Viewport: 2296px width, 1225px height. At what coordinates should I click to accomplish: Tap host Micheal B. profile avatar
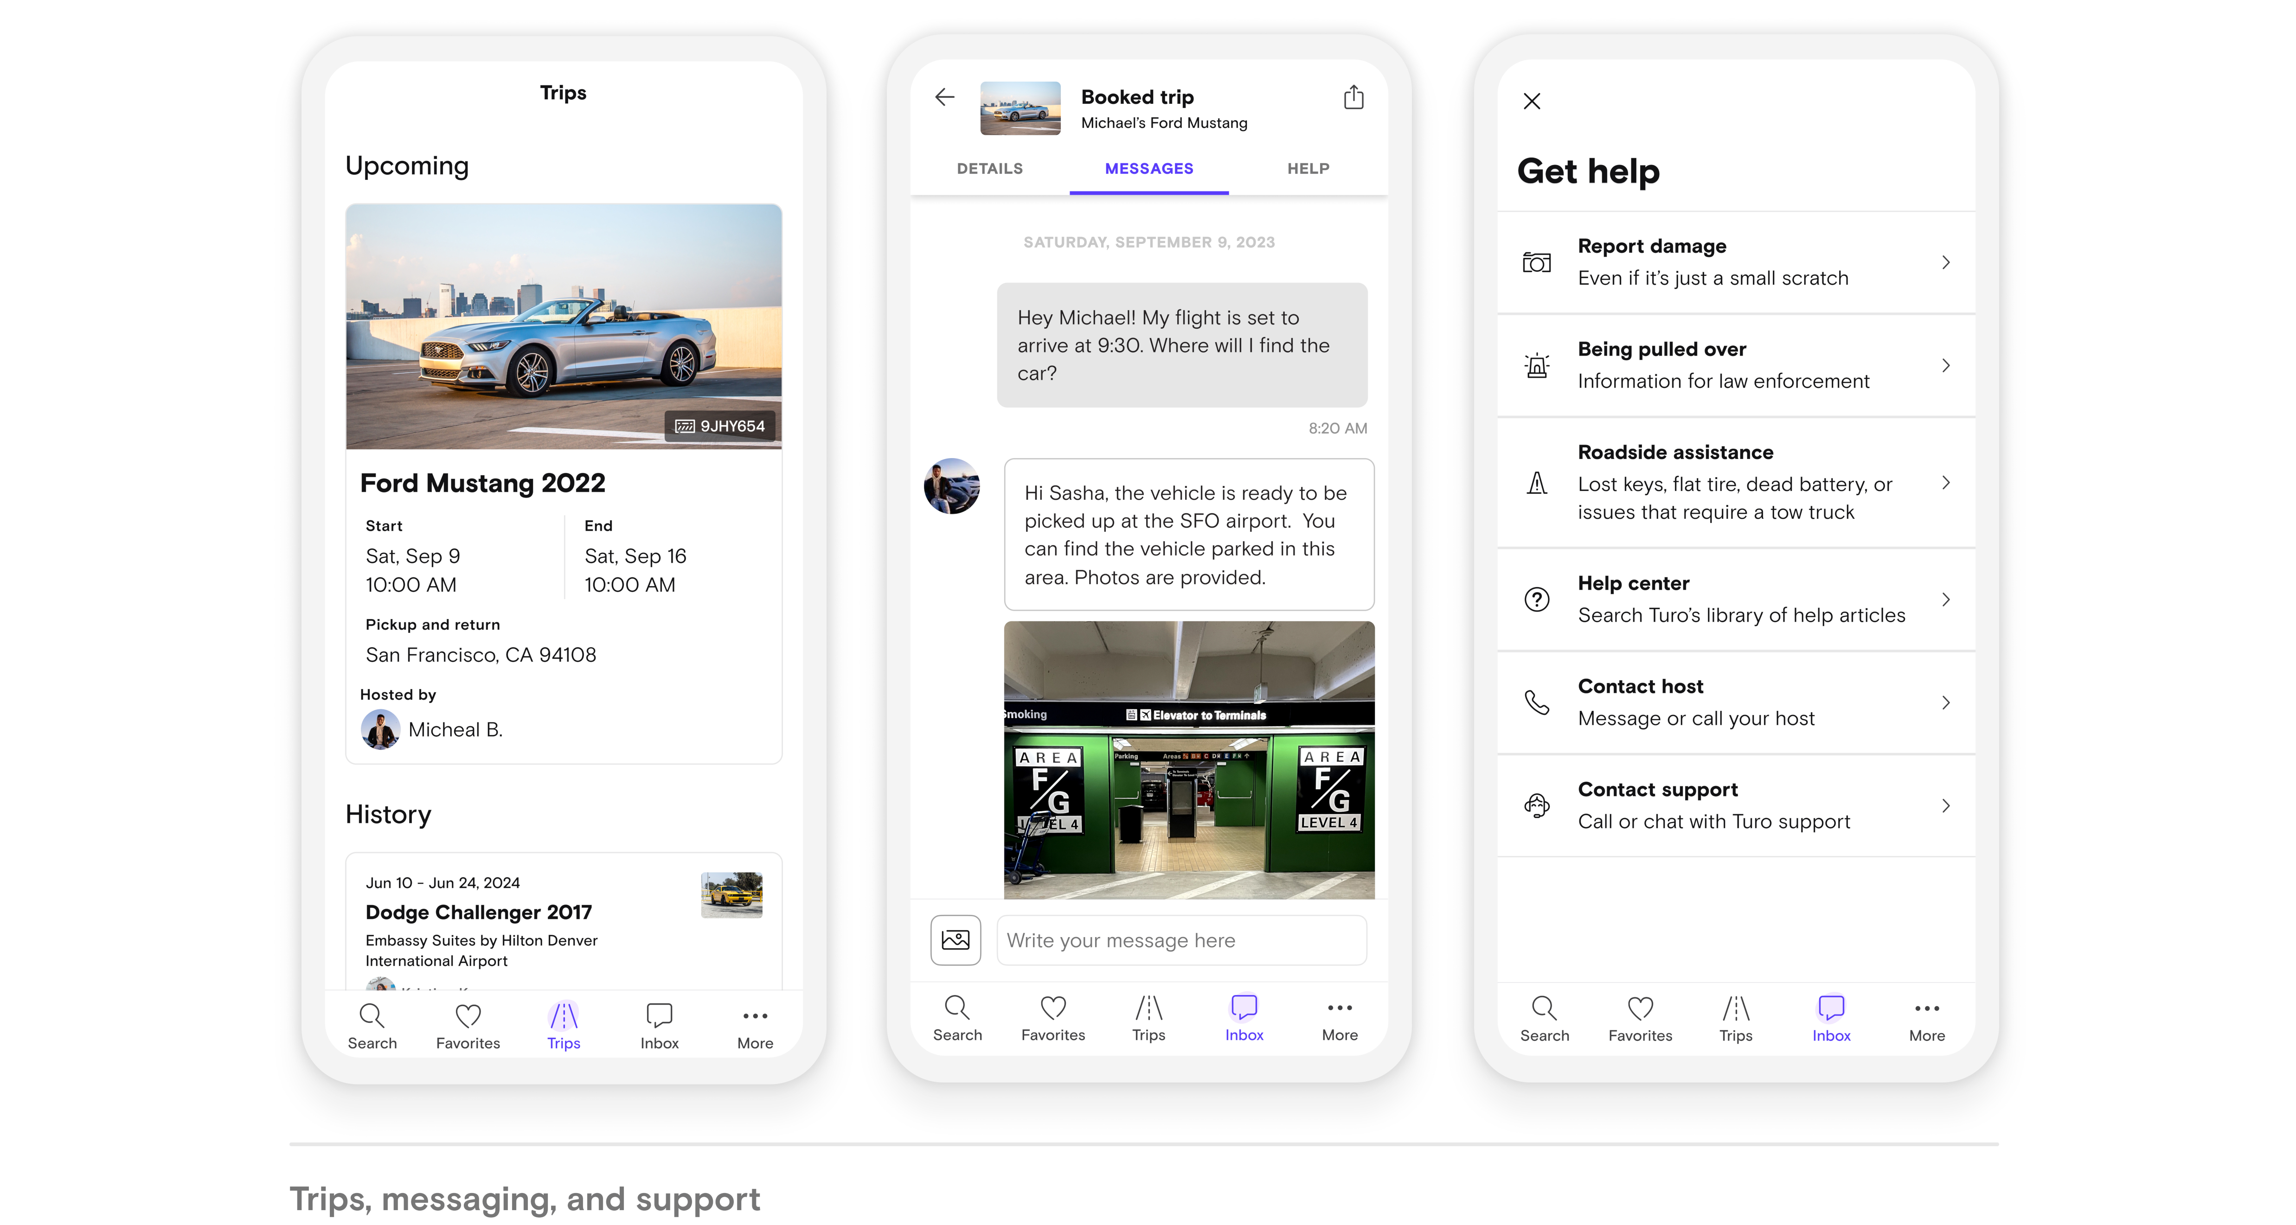(381, 730)
